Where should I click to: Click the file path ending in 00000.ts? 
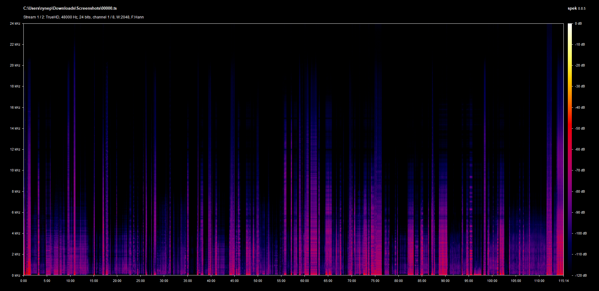click(70, 8)
